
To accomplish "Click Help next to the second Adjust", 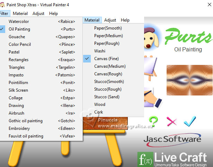I will point(125,20).
